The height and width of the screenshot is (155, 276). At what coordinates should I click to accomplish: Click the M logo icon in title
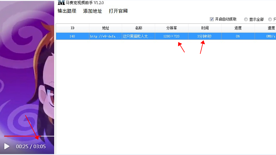point(61,3)
